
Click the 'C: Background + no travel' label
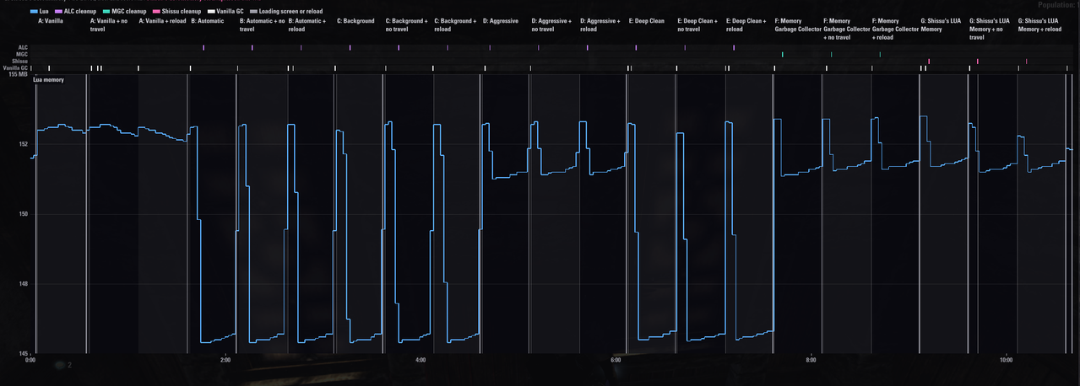[x=407, y=24]
